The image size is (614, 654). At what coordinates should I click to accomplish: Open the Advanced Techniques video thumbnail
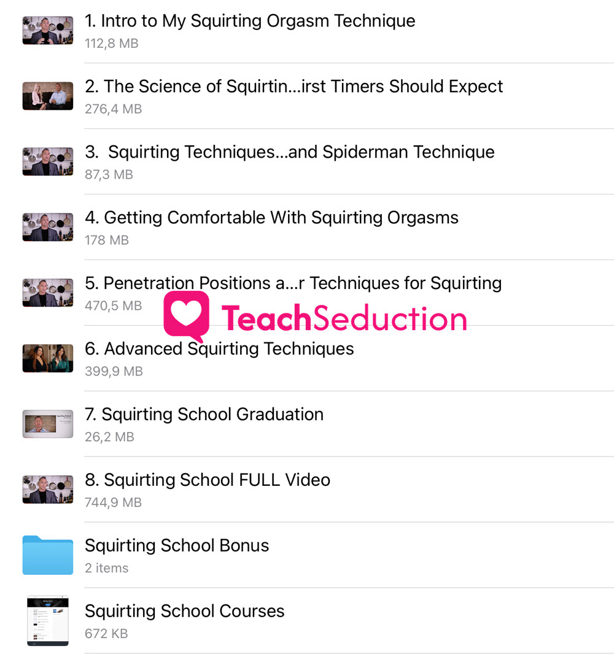[47, 358]
